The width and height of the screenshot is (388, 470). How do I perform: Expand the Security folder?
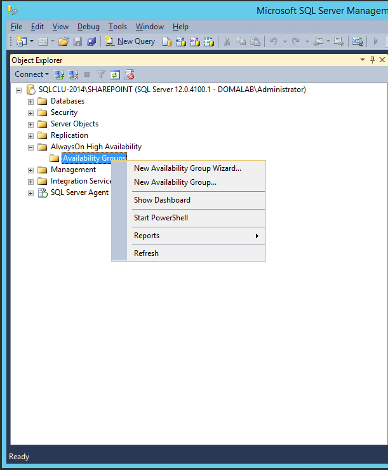coord(30,113)
